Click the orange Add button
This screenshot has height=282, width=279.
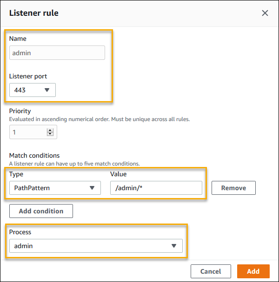pyautogui.click(x=253, y=271)
